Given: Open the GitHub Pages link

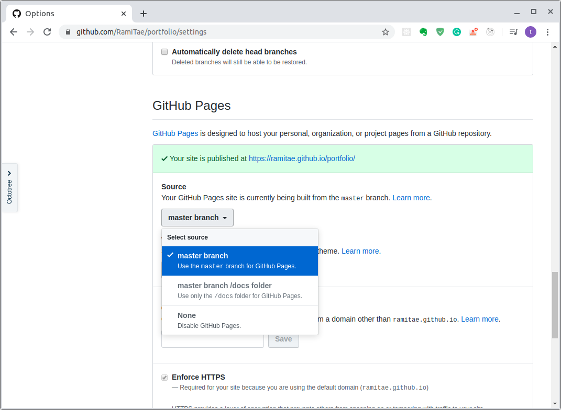Looking at the screenshot, I should [175, 133].
